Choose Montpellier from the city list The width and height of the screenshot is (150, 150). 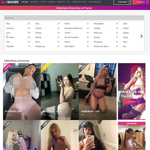coord(98,23)
